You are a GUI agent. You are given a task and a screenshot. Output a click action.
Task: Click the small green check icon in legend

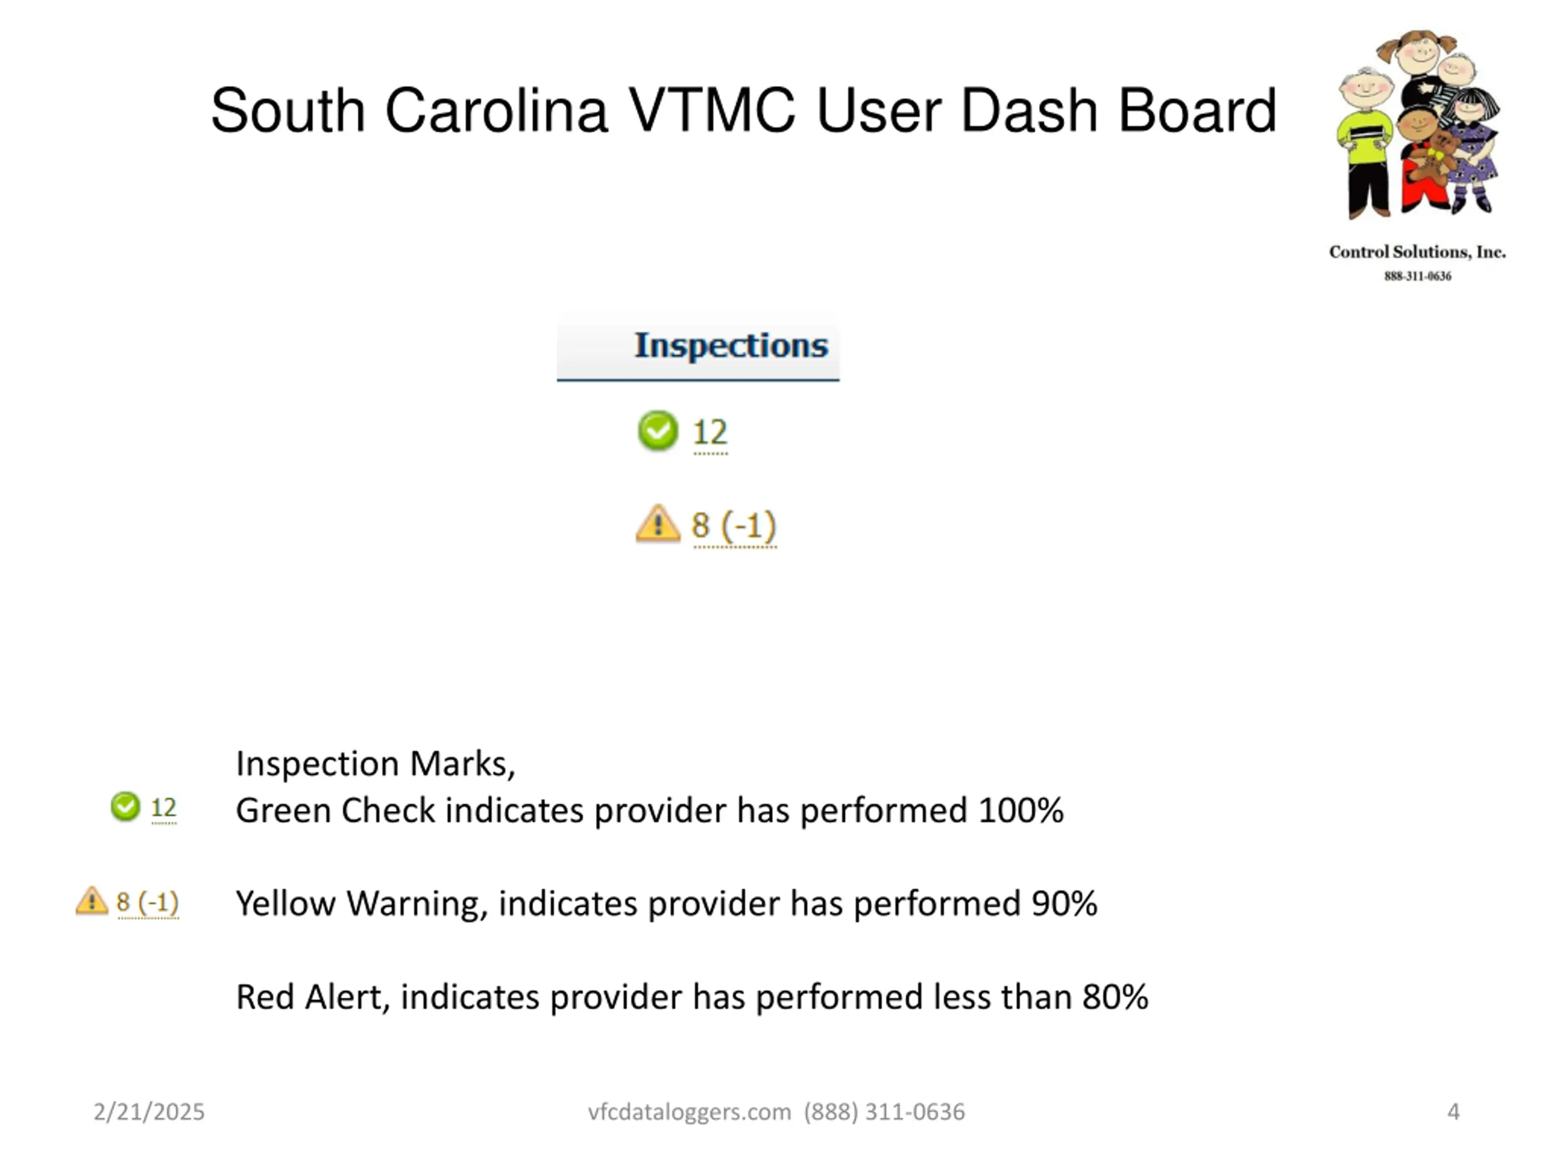[126, 806]
